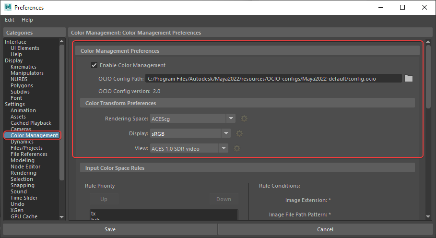Screen dimensions: 436x238
Task: Click the gear icon beside the Display dropdown
Action: [240, 133]
